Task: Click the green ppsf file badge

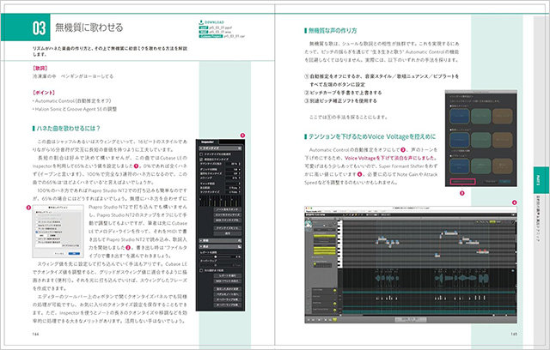Action: coord(205,27)
